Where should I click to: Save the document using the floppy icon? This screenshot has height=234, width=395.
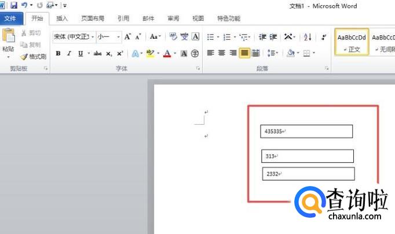[x=13, y=5]
